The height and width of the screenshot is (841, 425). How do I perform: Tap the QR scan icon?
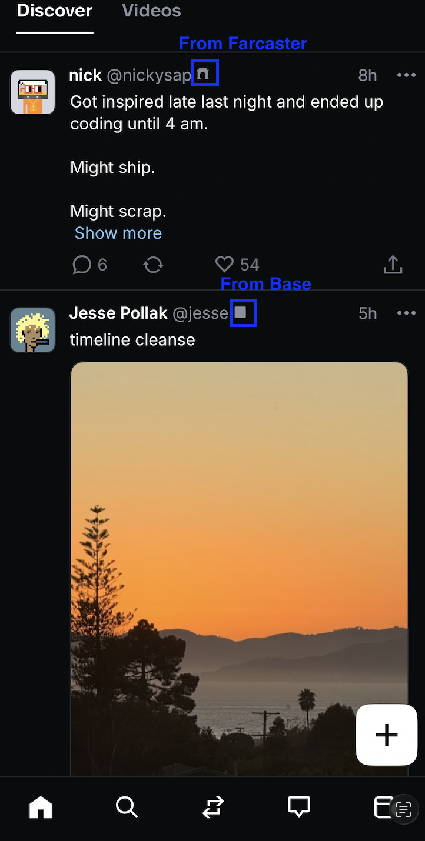click(403, 809)
